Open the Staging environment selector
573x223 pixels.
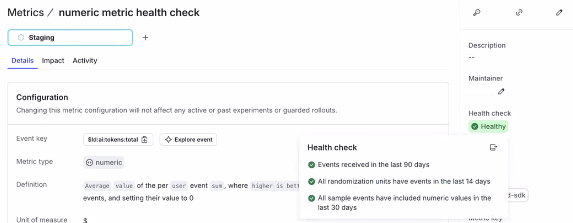point(70,38)
